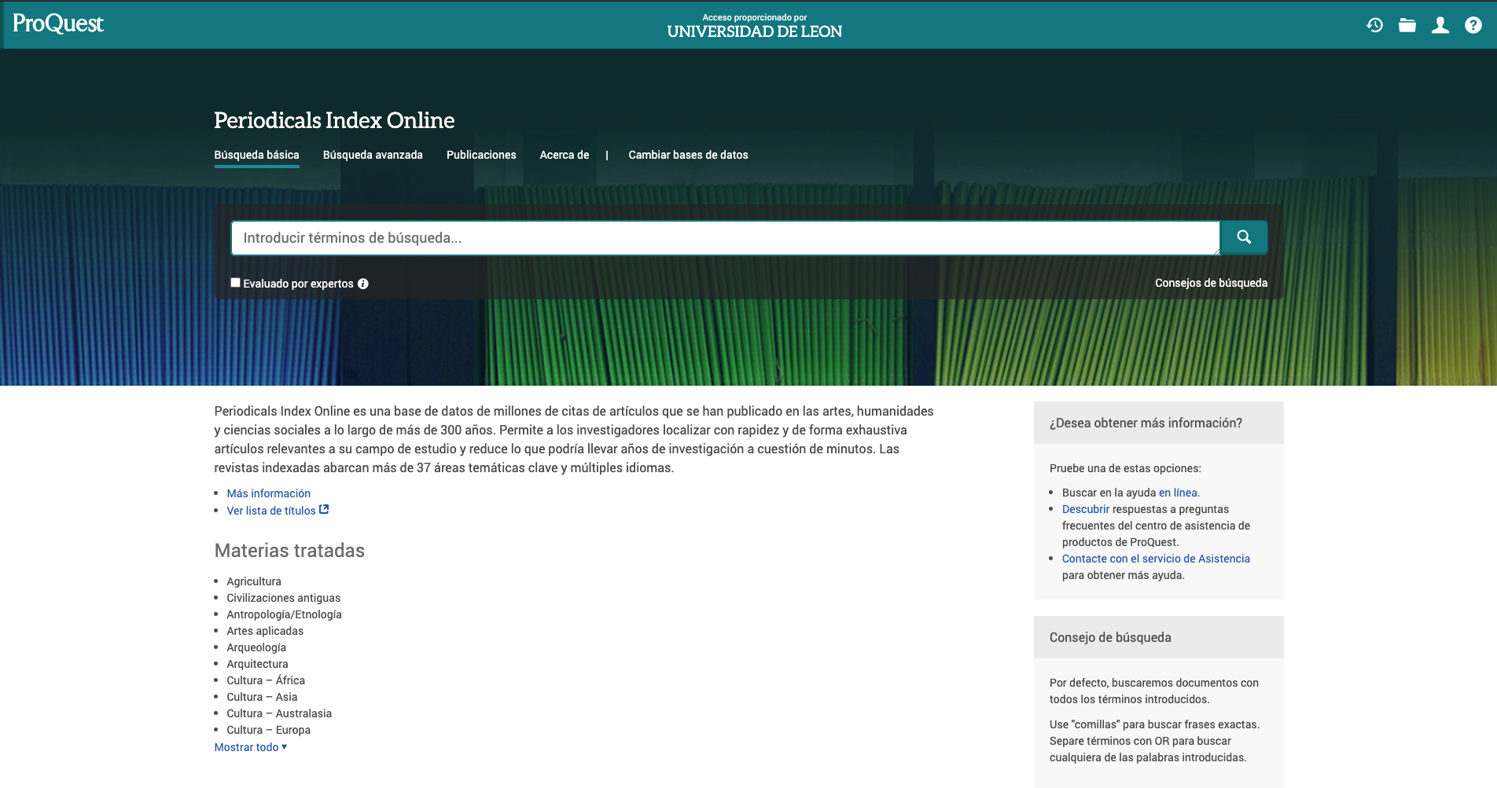This screenshot has height=788, width=1497.
Task: Click the Antropología/Etnología entry
Action: [285, 614]
